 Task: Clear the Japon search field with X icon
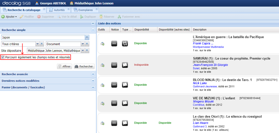click(87, 37)
